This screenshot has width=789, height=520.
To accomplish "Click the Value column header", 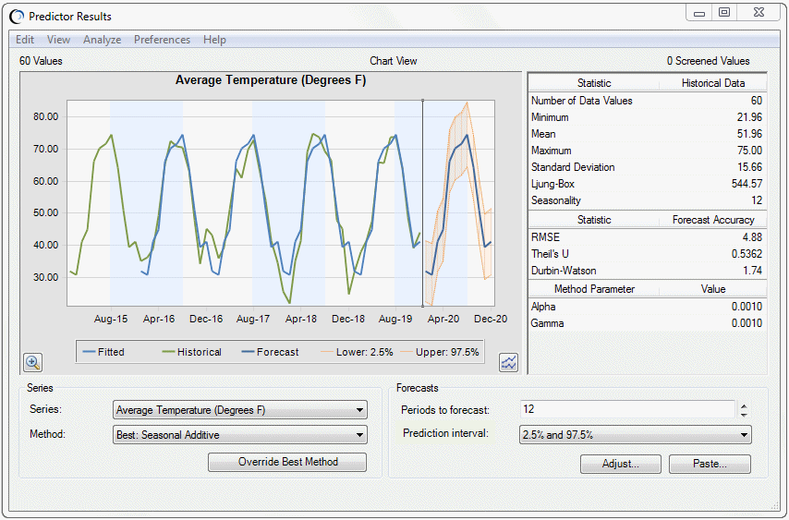I will [713, 289].
